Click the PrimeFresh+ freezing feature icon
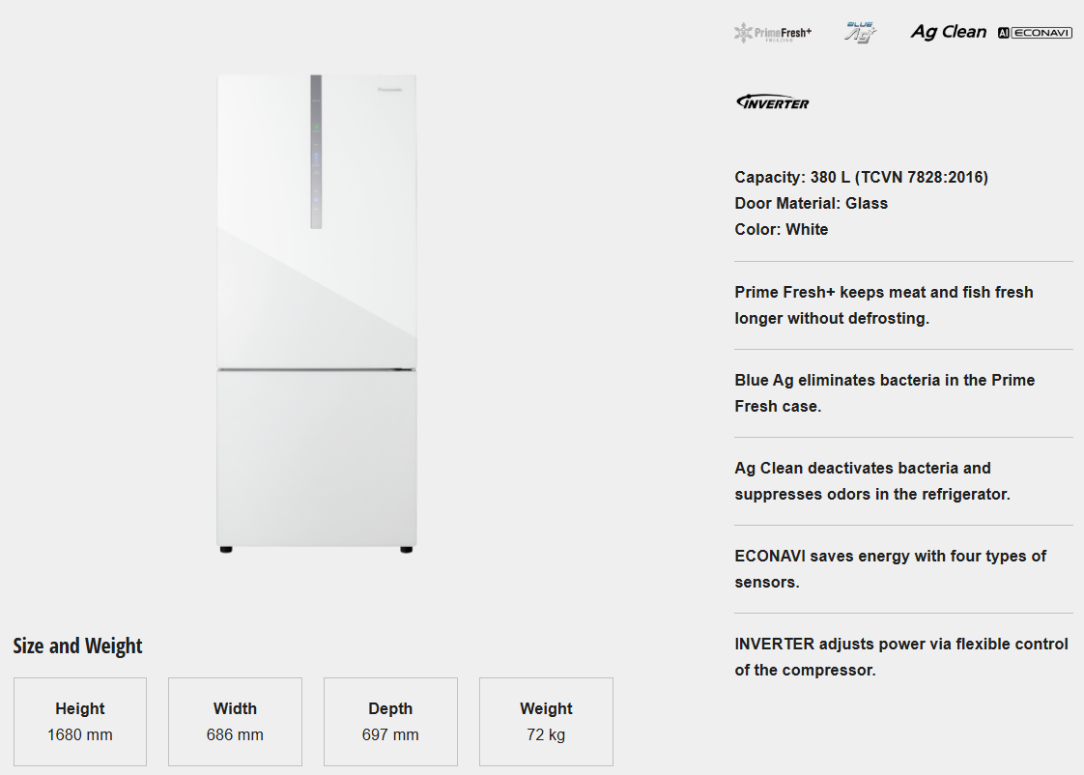The width and height of the screenshot is (1084, 775). click(x=773, y=33)
